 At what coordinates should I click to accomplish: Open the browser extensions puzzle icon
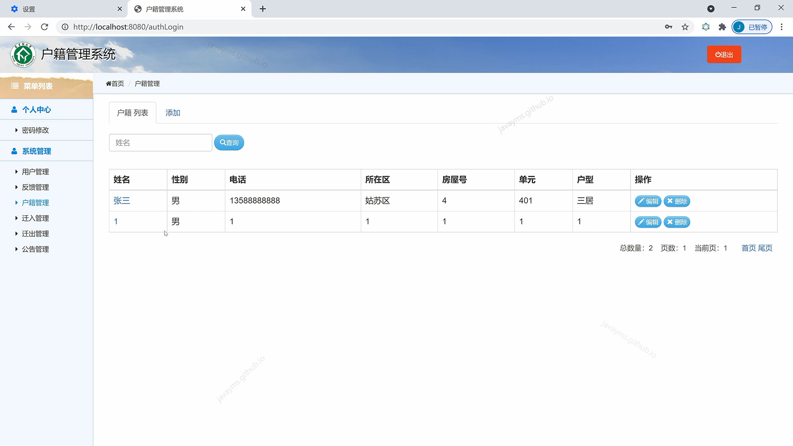point(722,27)
